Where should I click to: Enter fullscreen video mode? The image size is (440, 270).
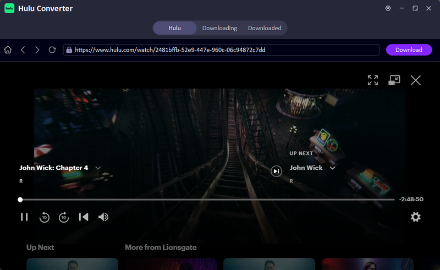[373, 80]
